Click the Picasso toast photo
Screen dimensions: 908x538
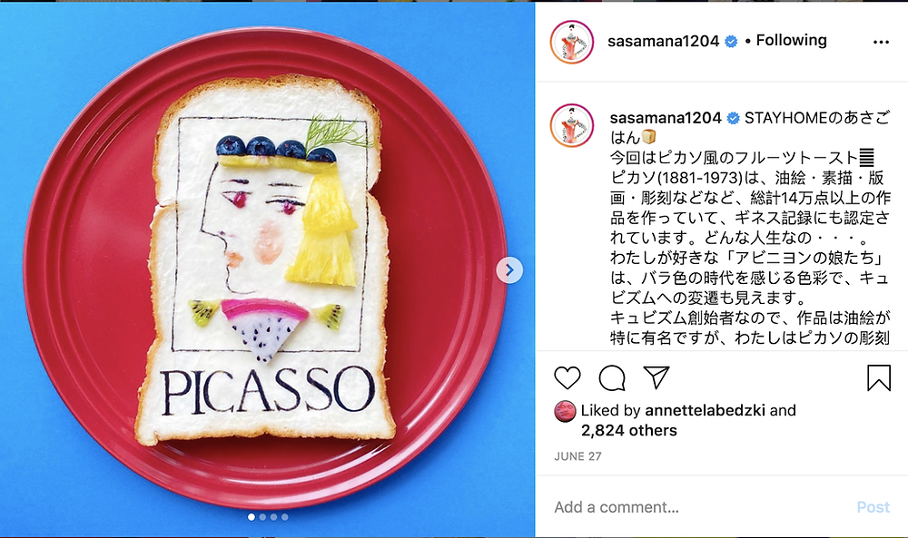(x=267, y=269)
